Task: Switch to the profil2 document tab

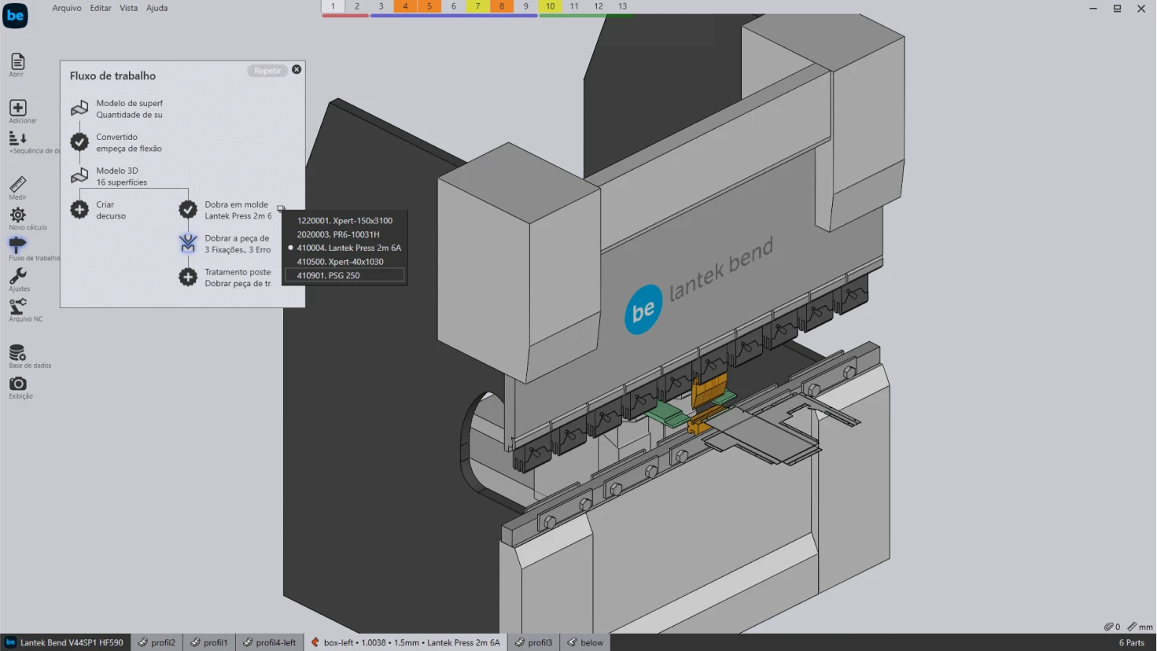Action: [x=157, y=642]
